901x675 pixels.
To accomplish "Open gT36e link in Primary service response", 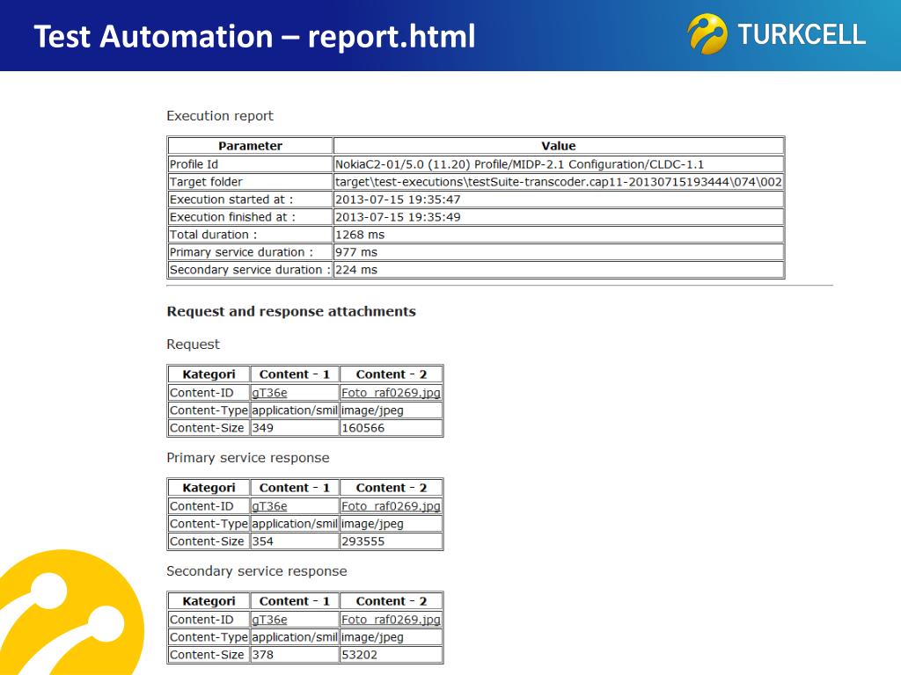I will click(x=269, y=506).
